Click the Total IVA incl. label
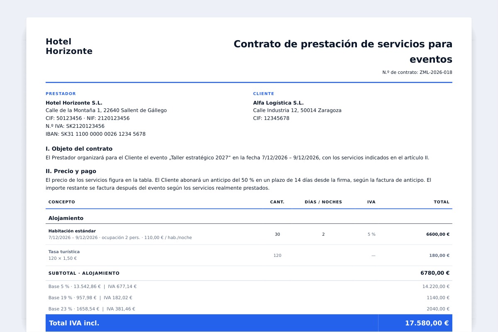This screenshot has height=332, width=498. click(74, 323)
